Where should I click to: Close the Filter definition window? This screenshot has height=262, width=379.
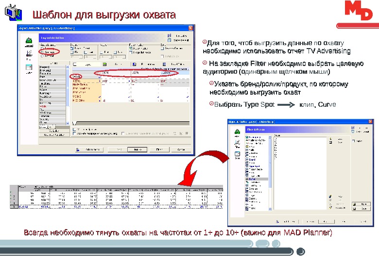(370, 122)
